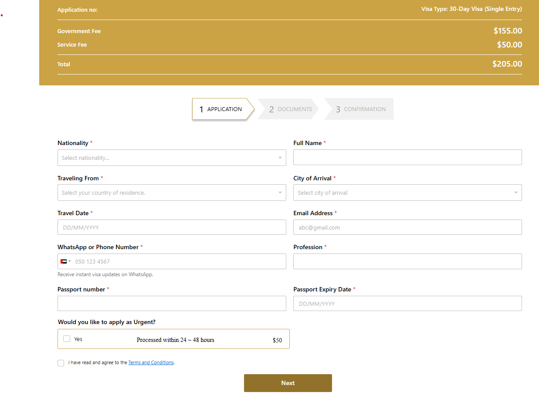This screenshot has width=539, height=399.
Task: Select the Application step tab
Action: 222,109
